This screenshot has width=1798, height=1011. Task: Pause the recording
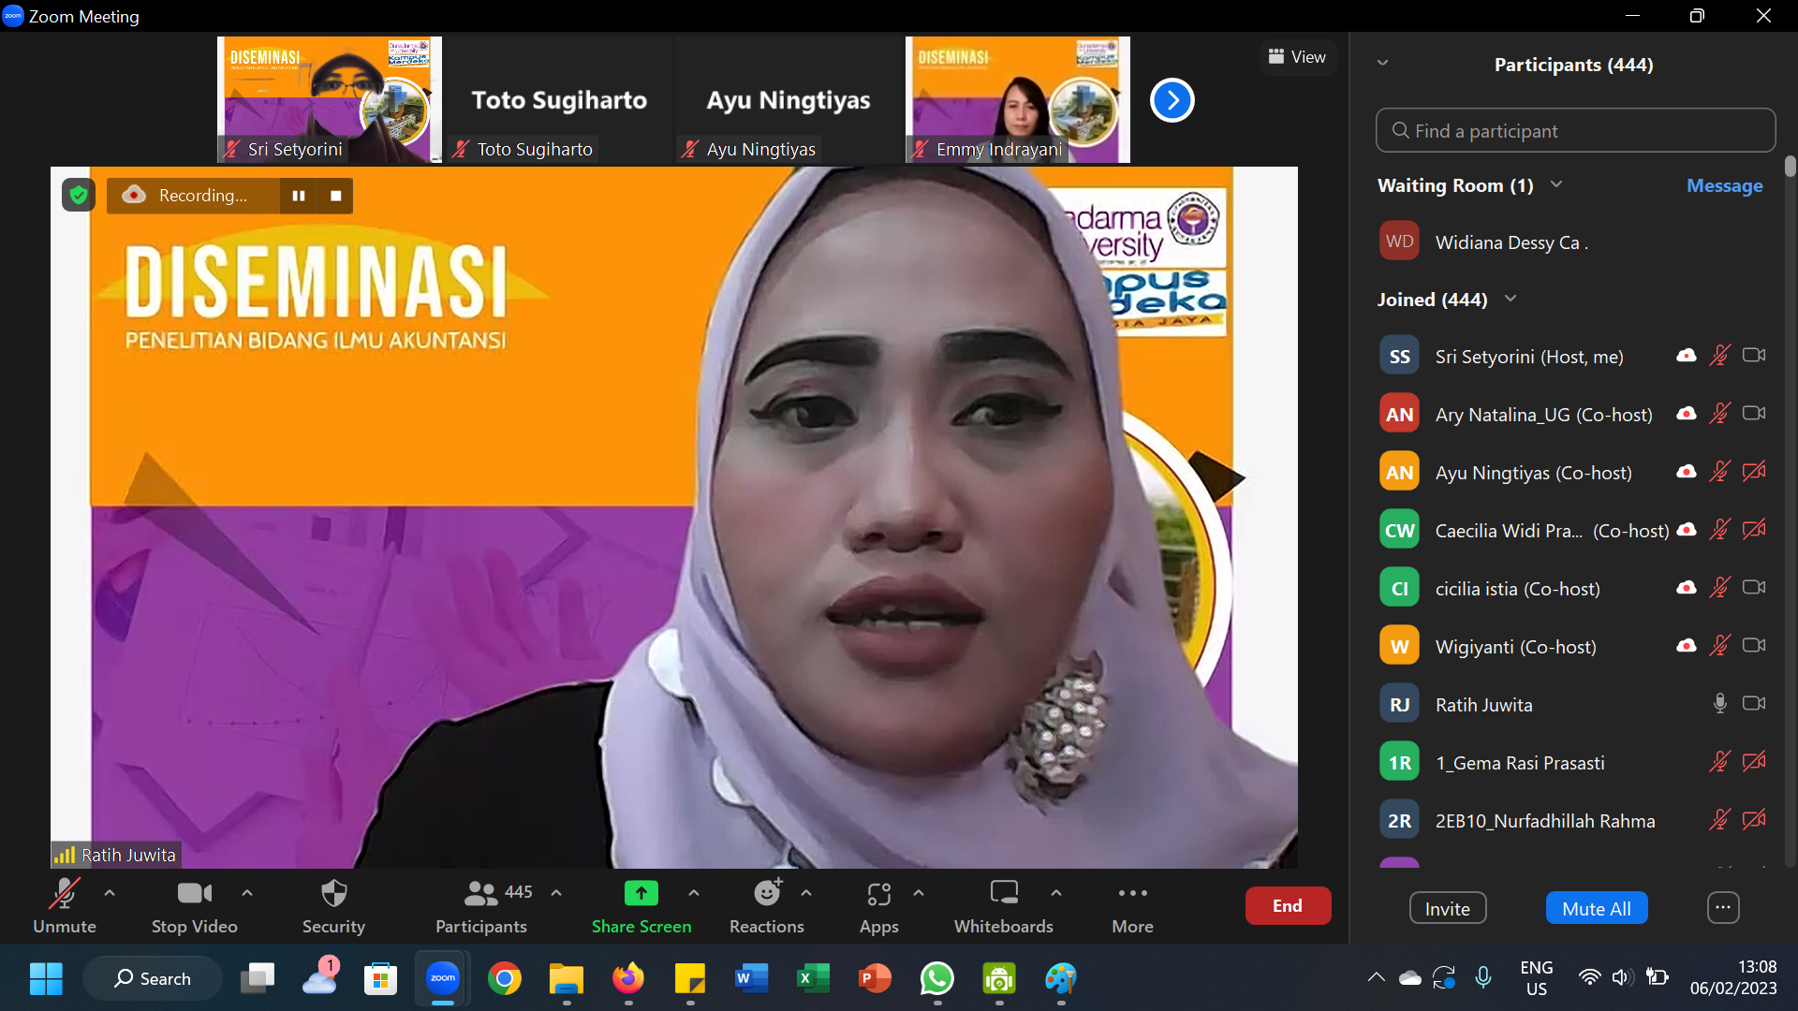tap(299, 196)
